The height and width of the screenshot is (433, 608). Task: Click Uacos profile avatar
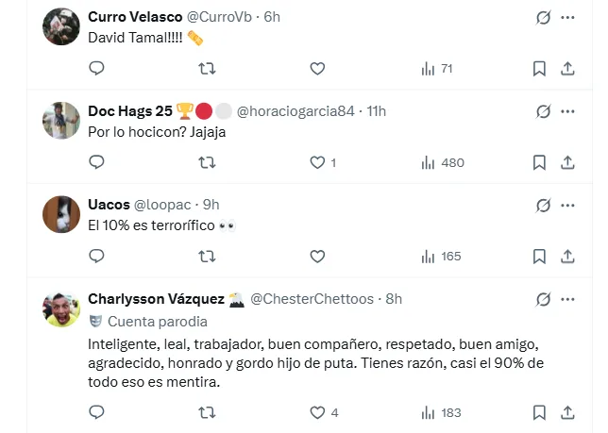[61, 214]
